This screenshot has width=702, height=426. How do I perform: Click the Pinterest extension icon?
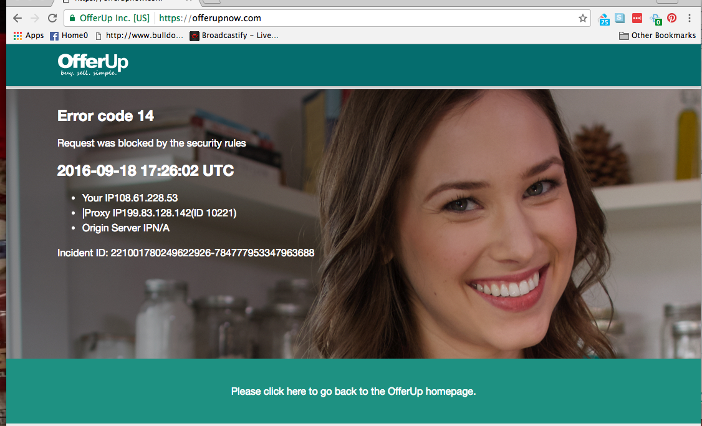[x=671, y=18]
